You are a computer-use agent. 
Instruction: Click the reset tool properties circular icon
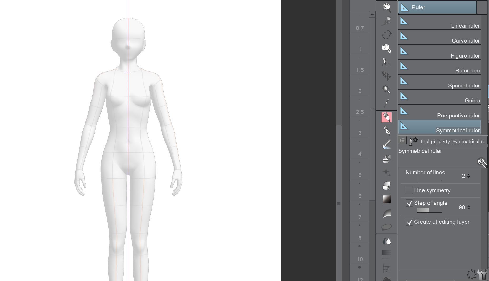[x=472, y=274]
